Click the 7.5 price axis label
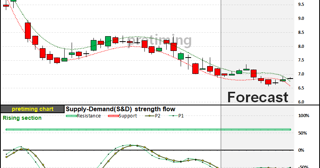Image resolution: width=320 pixels, height=168 pixels. 301,60
